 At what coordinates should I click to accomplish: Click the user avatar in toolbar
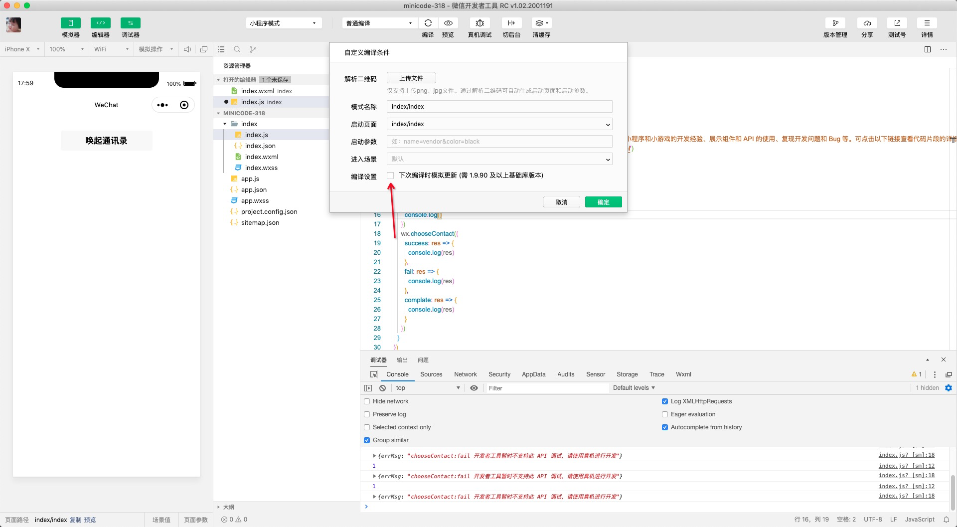[13, 25]
